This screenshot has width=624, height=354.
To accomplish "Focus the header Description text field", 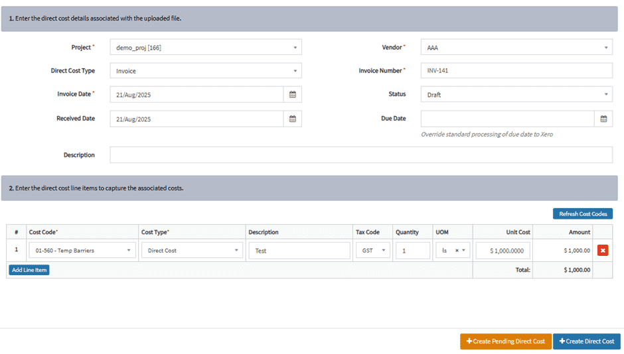I will pyautogui.click(x=360, y=155).
